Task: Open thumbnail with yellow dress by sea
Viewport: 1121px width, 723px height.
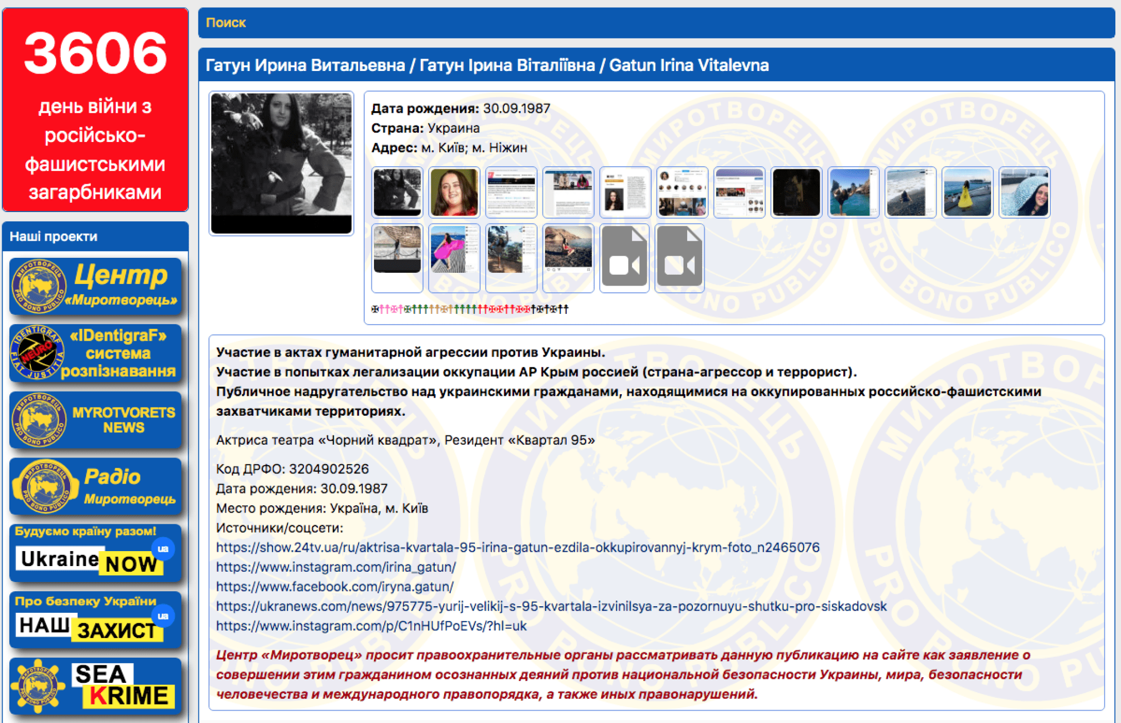Action: pyautogui.click(x=967, y=192)
